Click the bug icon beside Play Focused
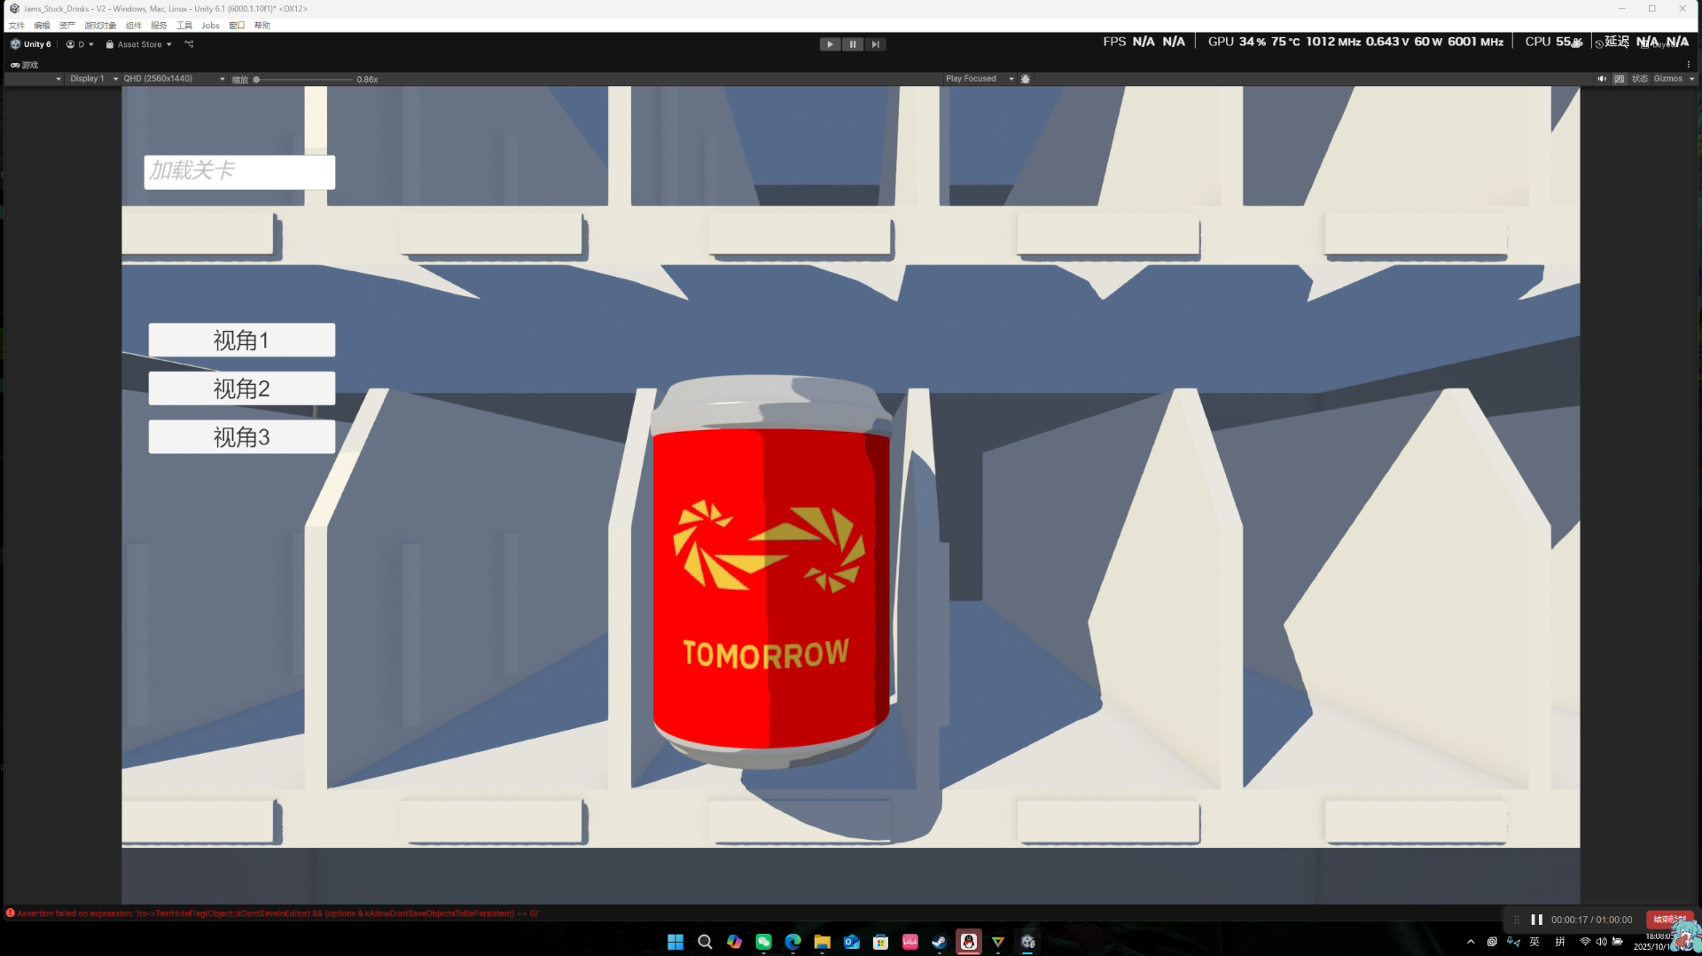The height and width of the screenshot is (956, 1702). [x=1026, y=79]
